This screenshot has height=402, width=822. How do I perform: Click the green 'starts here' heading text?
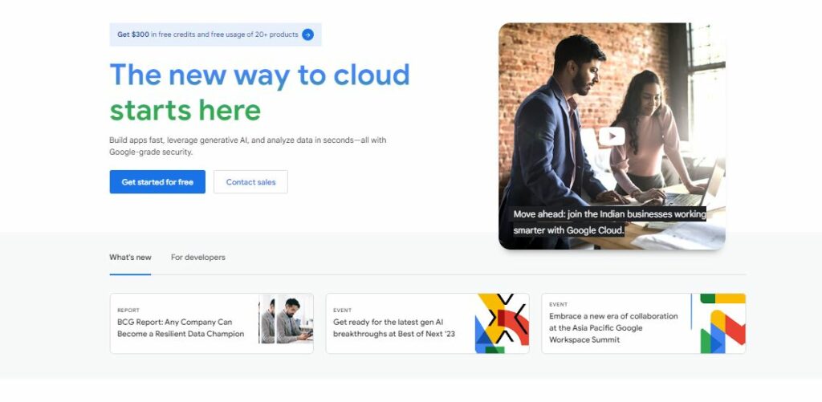pyautogui.click(x=185, y=110)
